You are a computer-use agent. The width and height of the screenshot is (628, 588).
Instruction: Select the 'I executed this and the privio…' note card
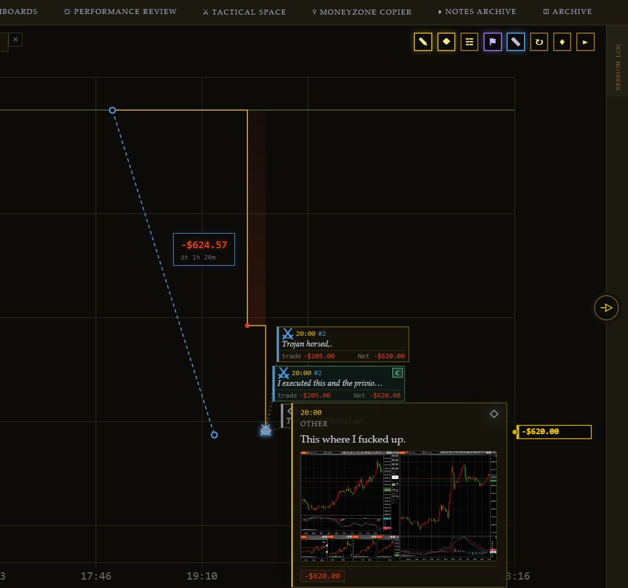(338, 383)
